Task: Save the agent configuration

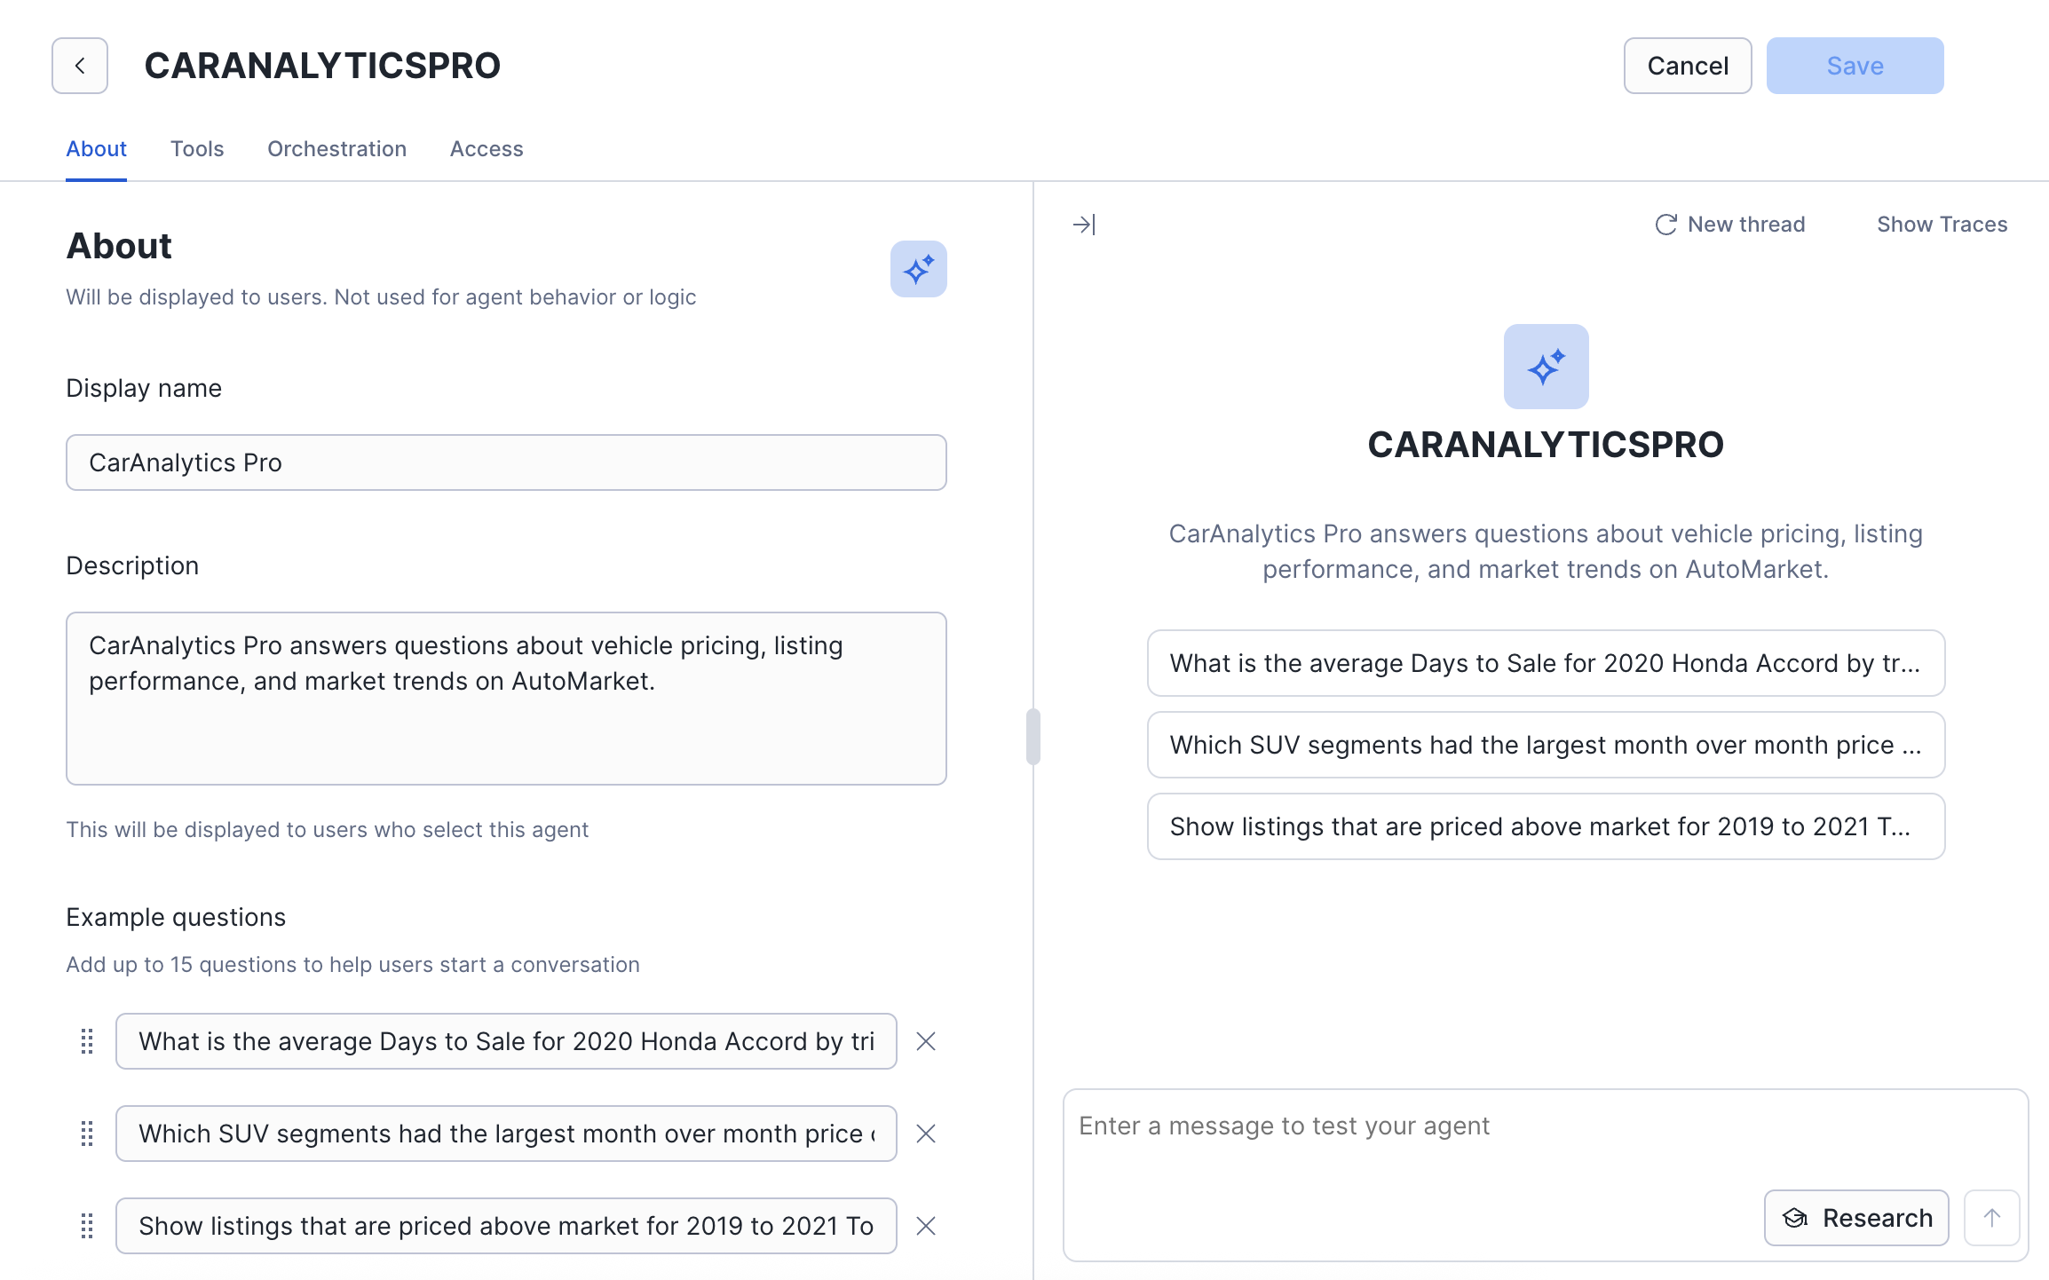Action: pos(1855,66)
